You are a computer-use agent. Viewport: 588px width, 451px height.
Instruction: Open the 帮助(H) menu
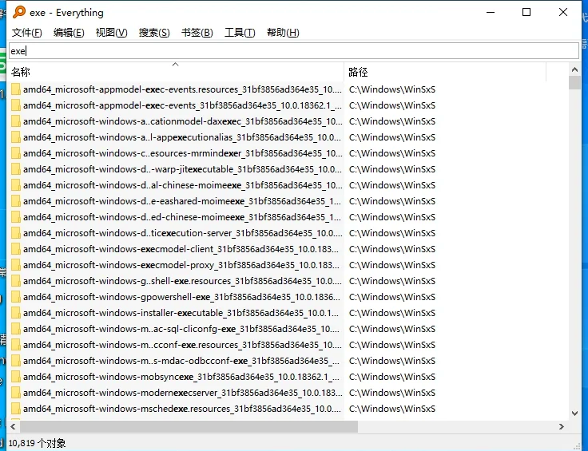click(283, 33)
